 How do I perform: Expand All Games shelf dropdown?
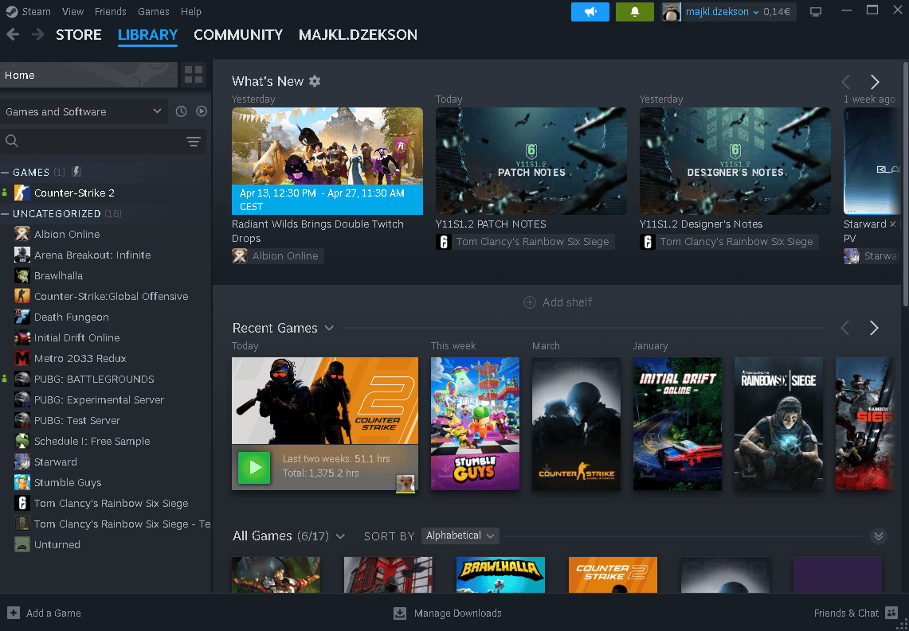tap(340, 536)
